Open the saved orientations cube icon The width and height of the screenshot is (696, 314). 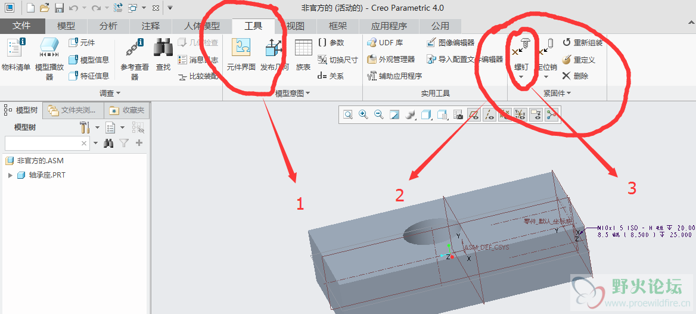[x=426, y=115]
